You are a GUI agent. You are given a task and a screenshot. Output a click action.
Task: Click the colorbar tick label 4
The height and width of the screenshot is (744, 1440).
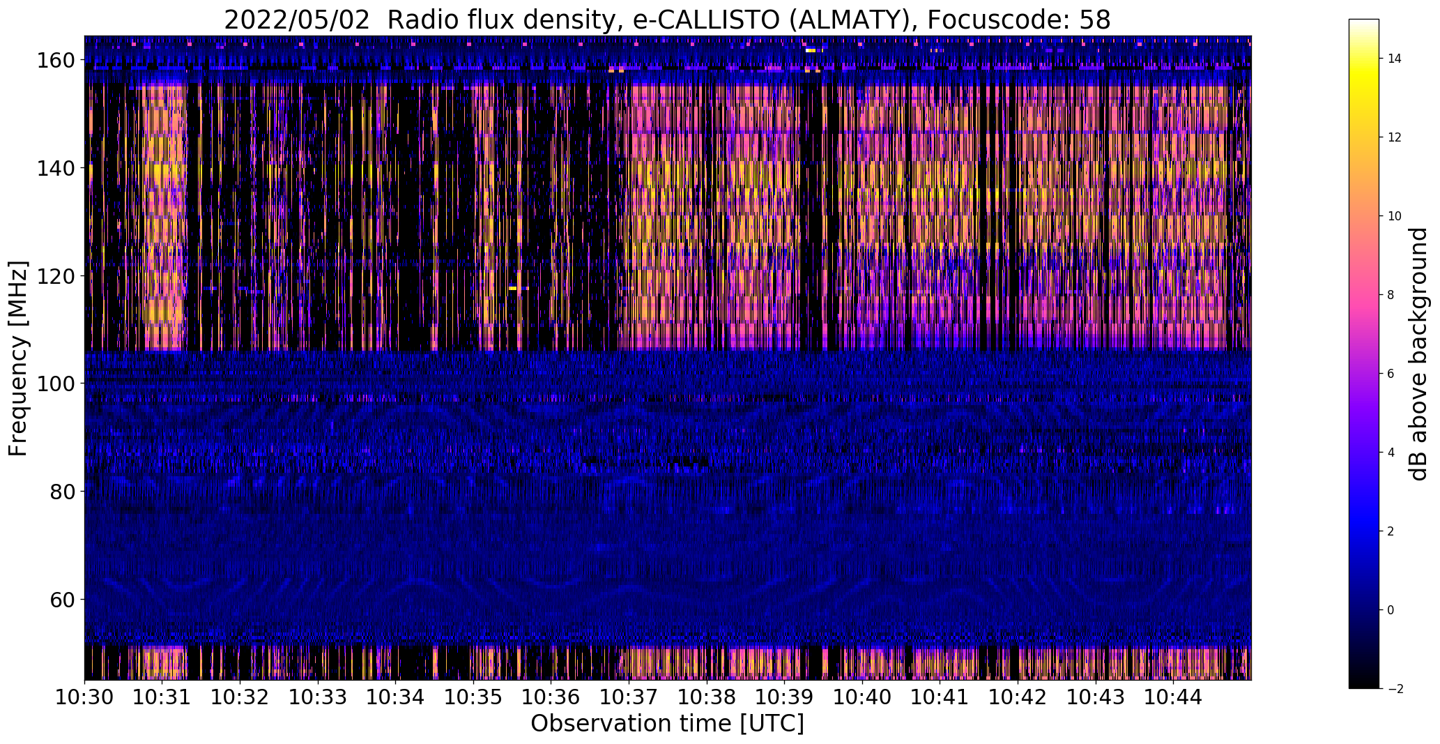pos(1391,453)
